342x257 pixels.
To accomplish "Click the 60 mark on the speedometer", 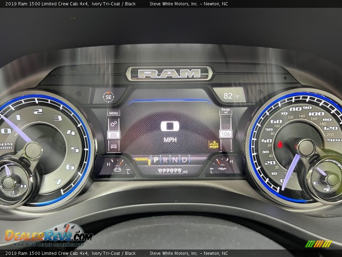I will 276,121.
